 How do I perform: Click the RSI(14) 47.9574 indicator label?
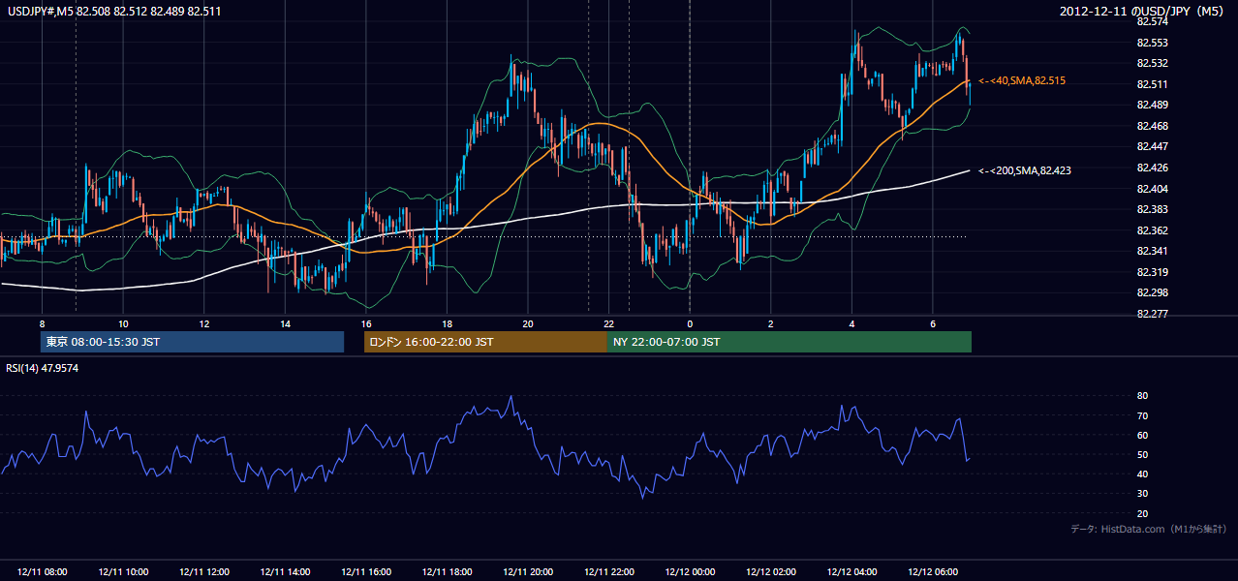[x=43, y=368]
